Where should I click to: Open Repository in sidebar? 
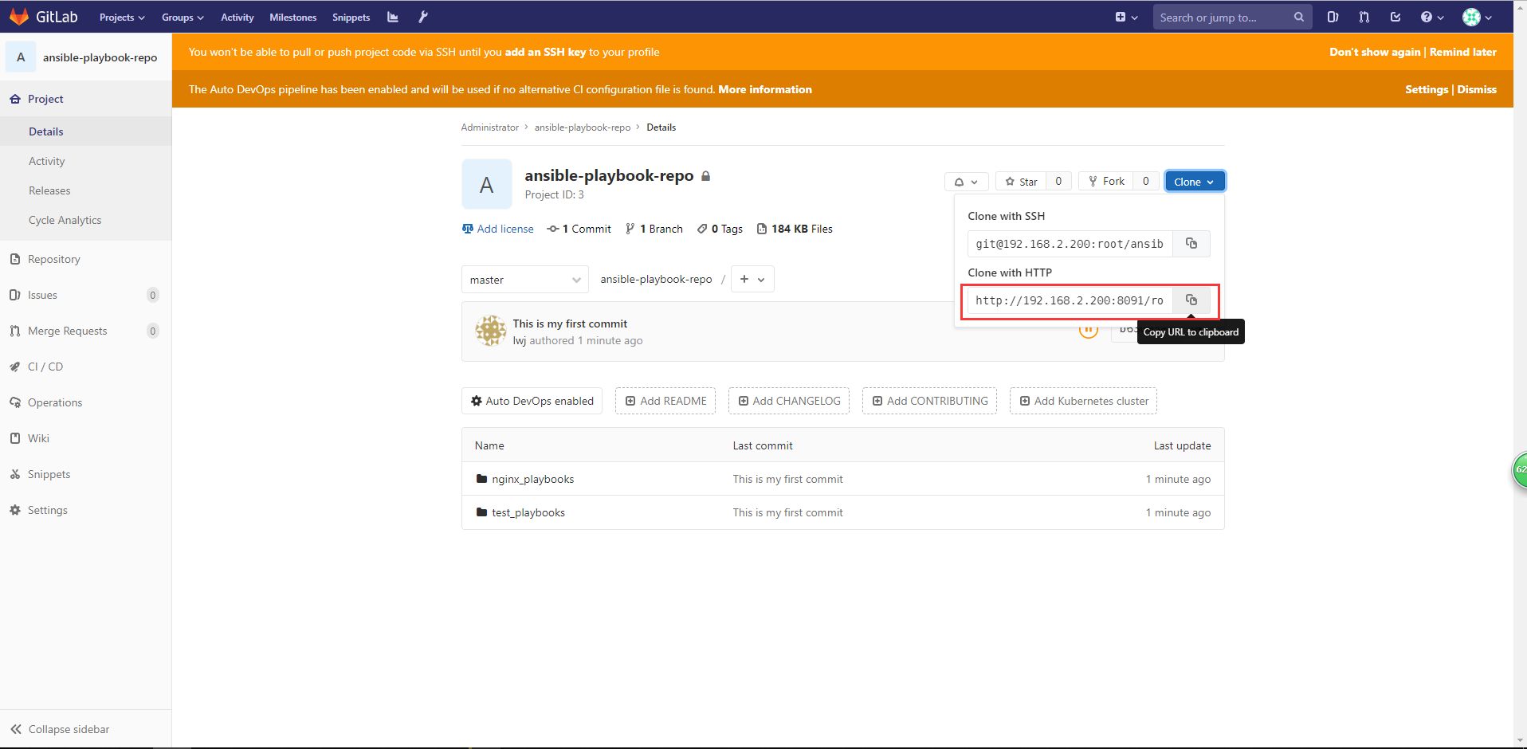(x=85, y=259)
